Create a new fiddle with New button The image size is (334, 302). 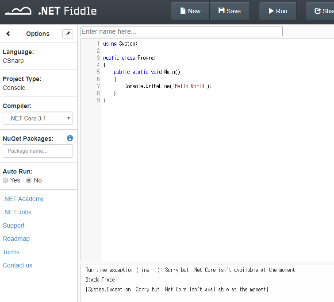(x=190, y=11)
